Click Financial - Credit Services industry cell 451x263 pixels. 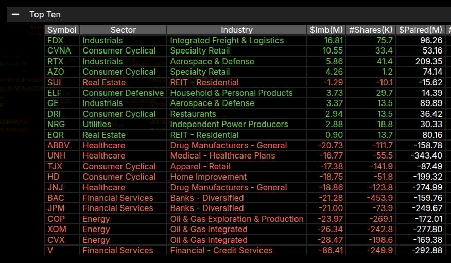click(237, 250)
